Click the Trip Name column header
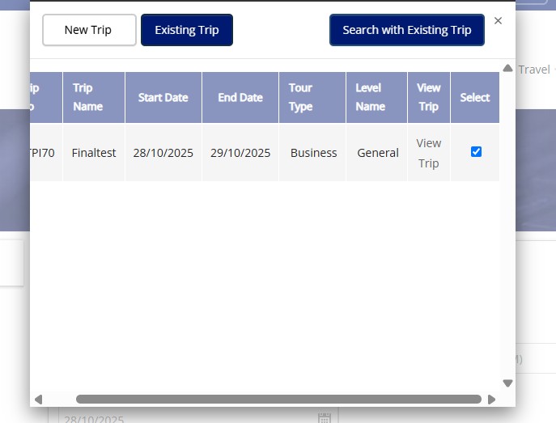 pos(94,97)
